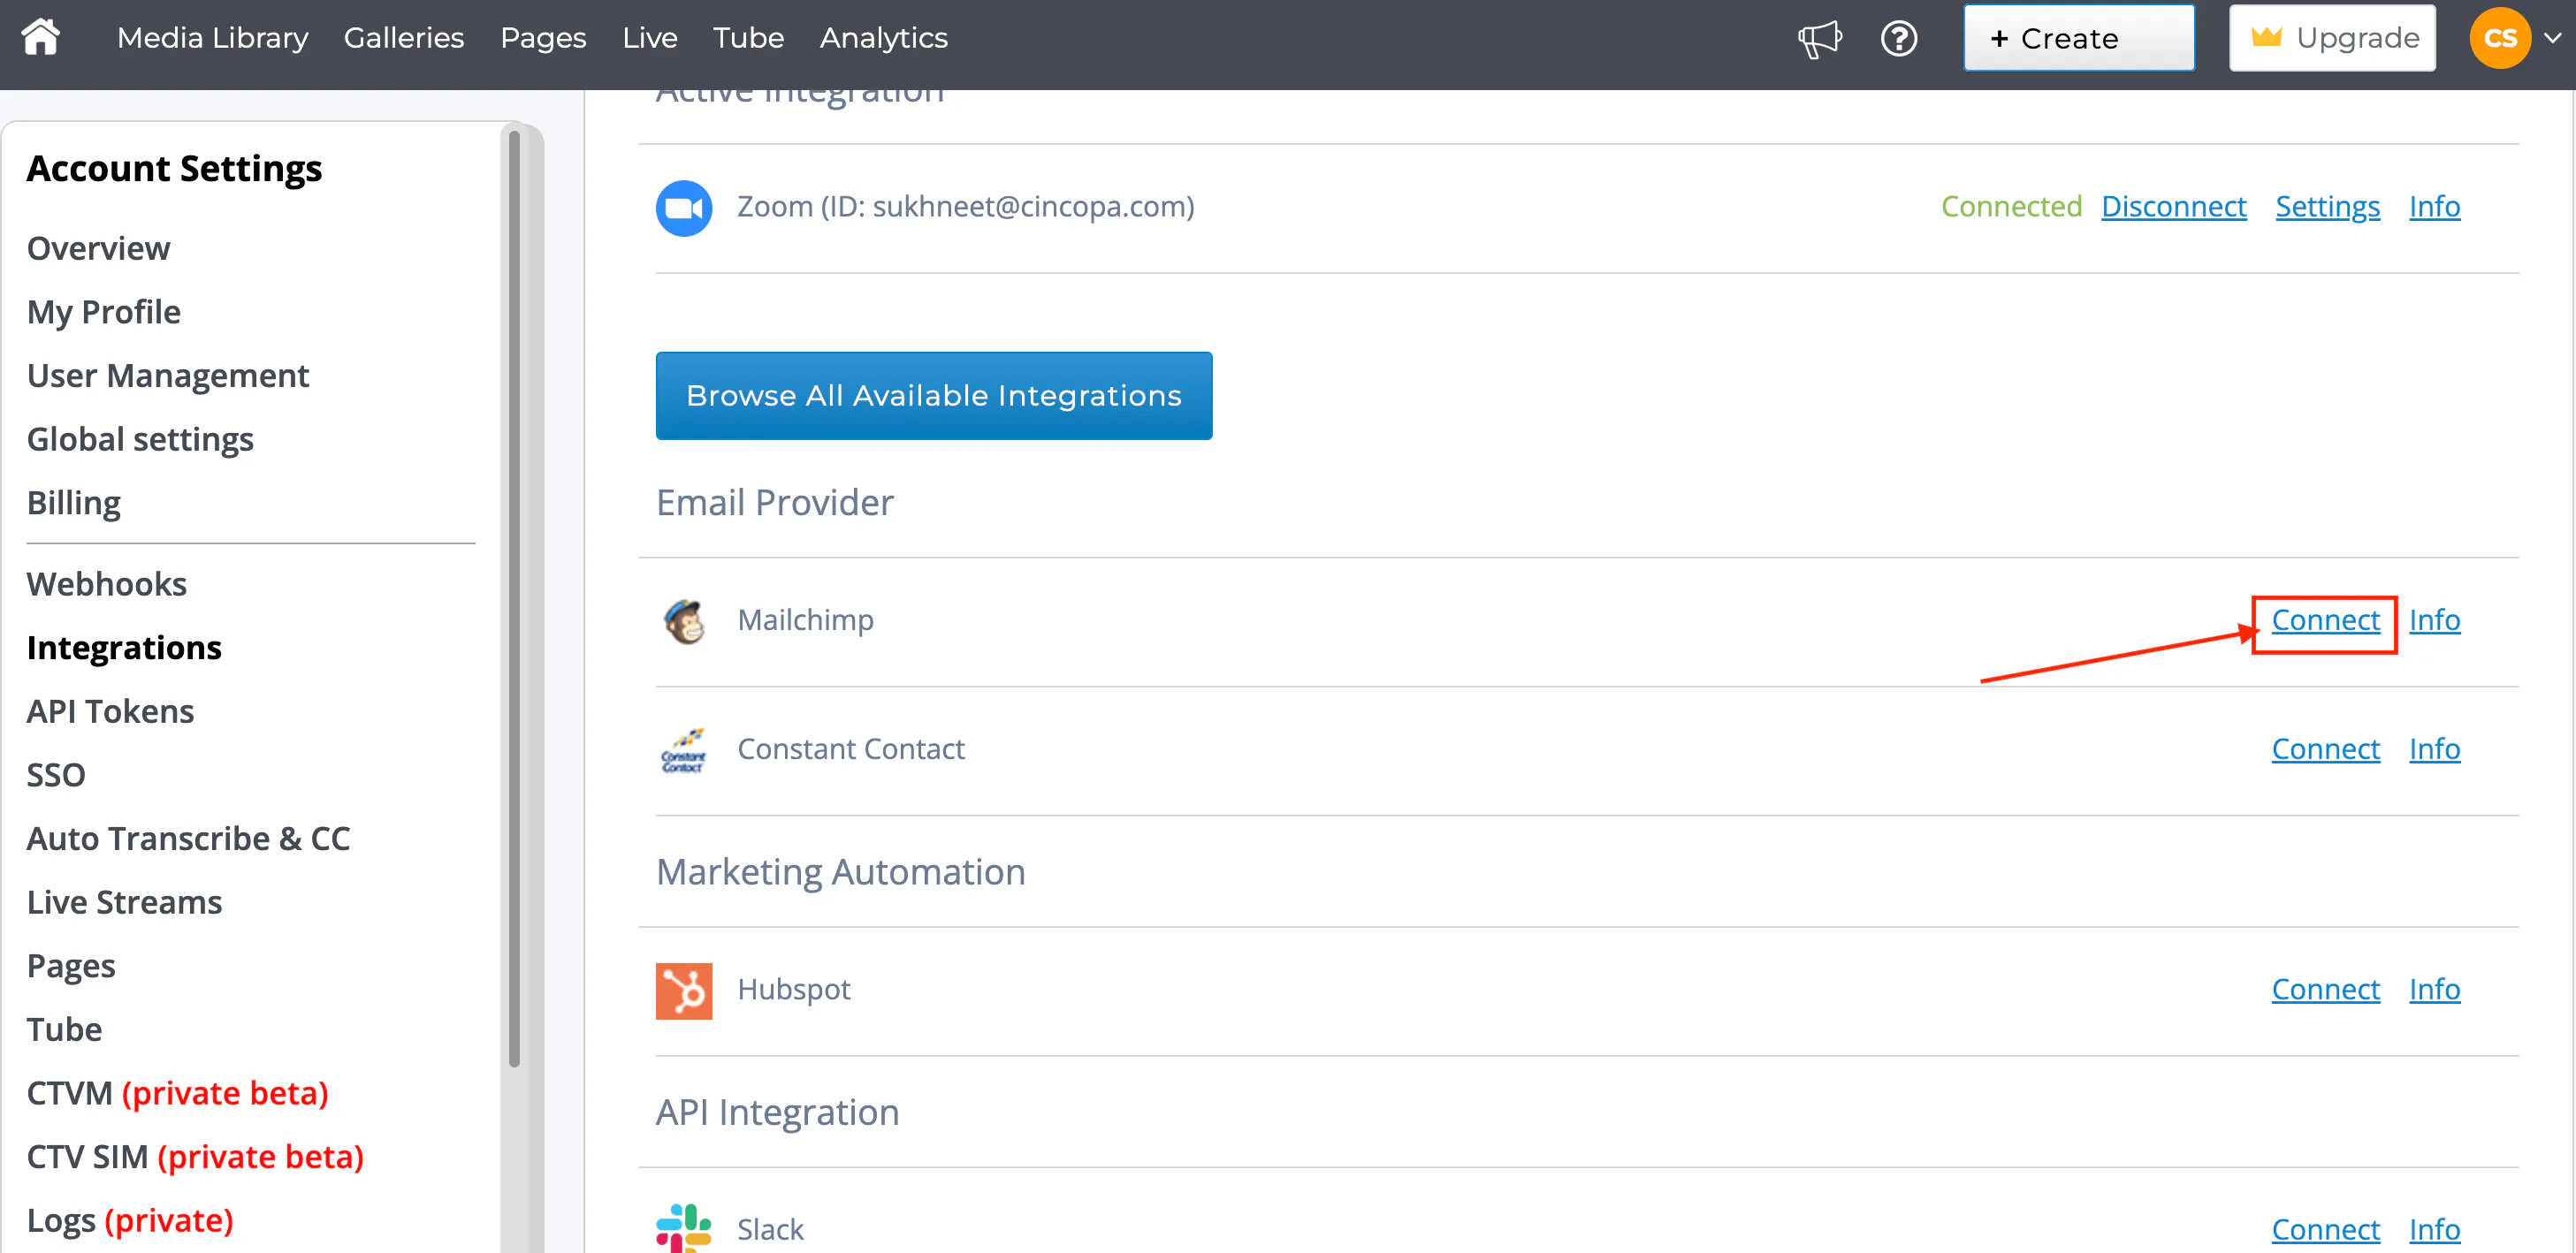Click the Slack logo icon
The height and width of the screenshot is (1253, 2576).
tap(684, 1228)
